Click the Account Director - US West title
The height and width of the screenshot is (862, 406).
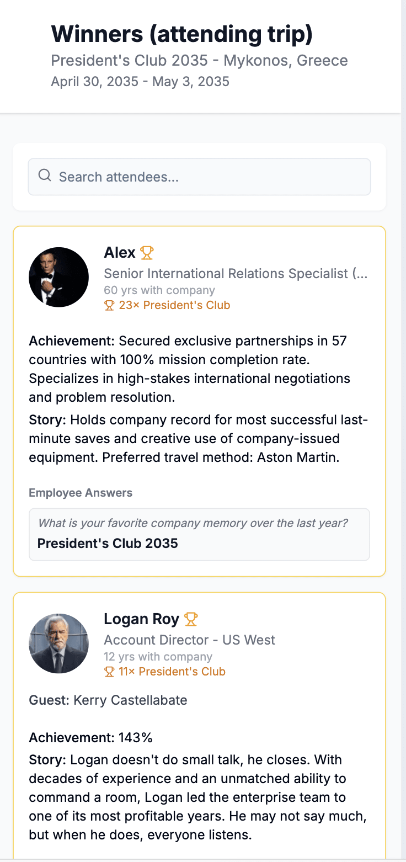point(189,640)
